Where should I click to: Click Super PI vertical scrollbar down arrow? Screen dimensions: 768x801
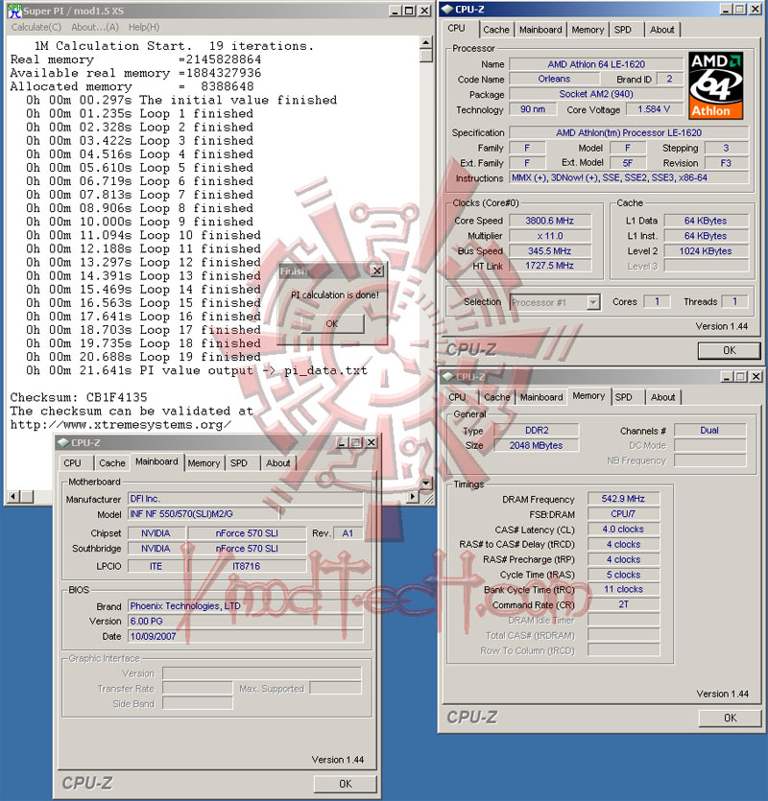(425, 483)
